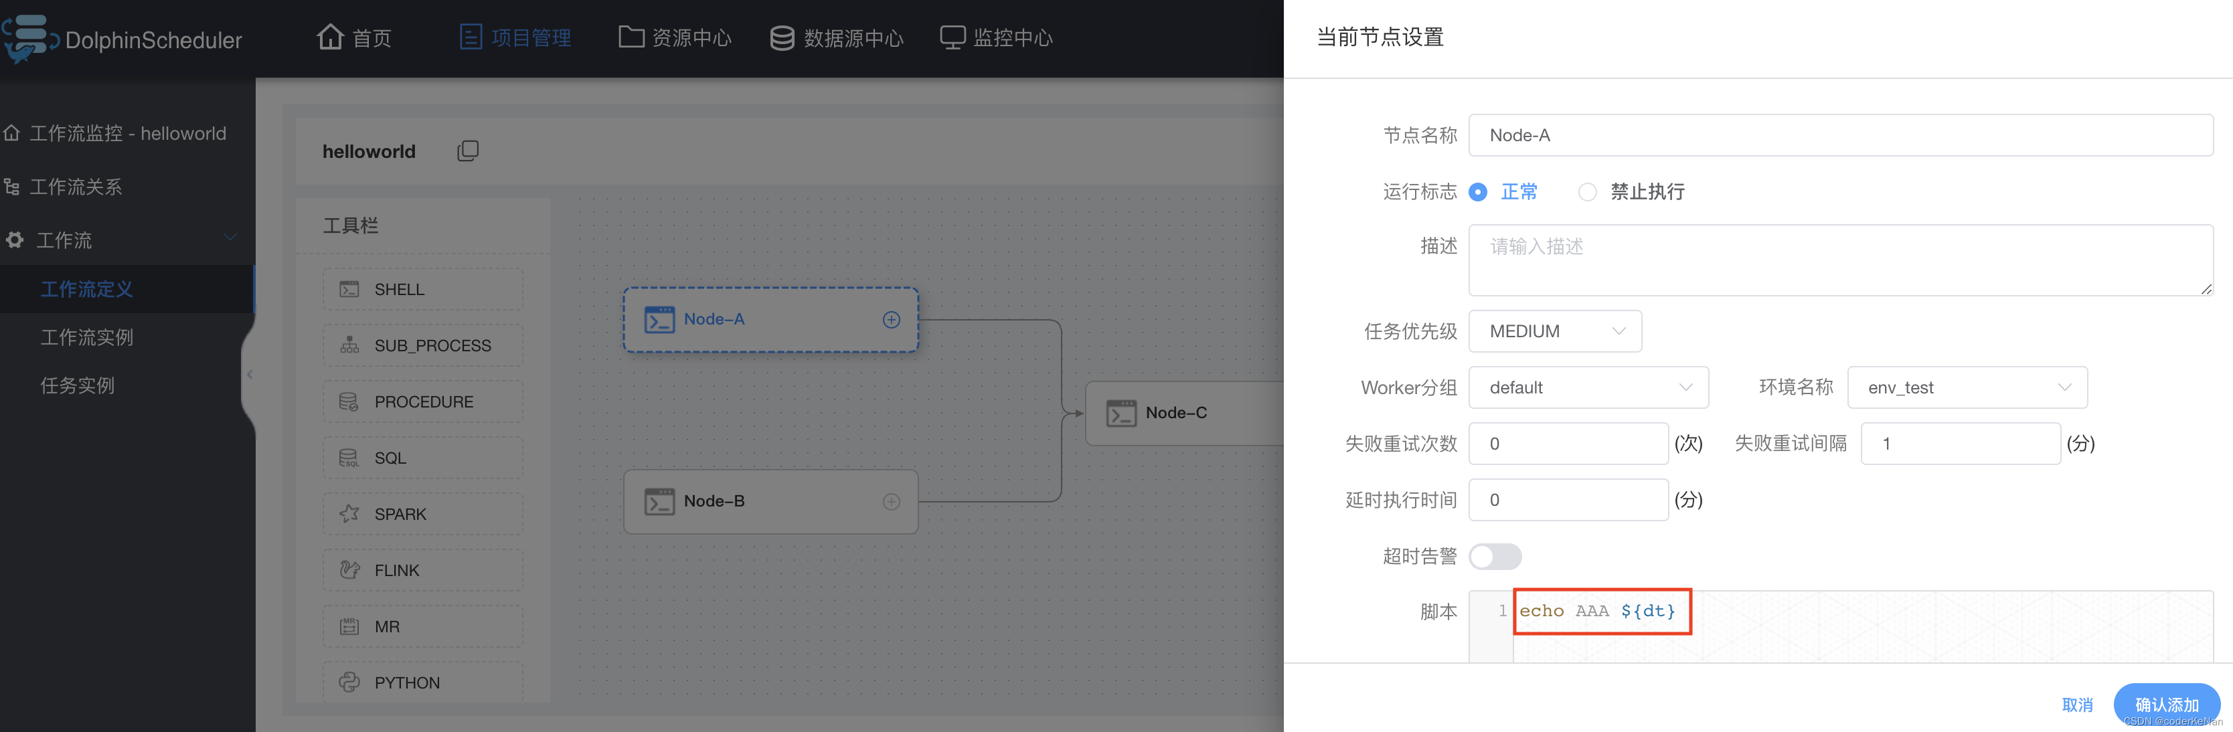The width and height of the screenshot is (2233, 732).
Task: Click the 数据源中心 database icon
Action: (782, 38)
